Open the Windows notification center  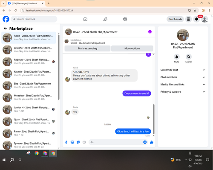207,160
